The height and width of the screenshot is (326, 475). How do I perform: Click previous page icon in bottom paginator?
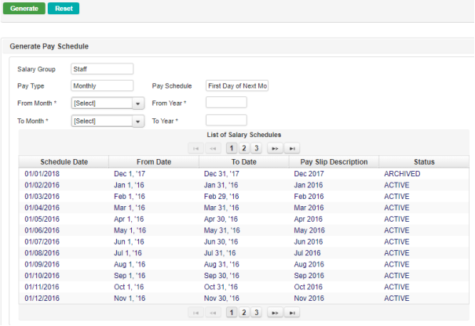(x=214, y=313)
